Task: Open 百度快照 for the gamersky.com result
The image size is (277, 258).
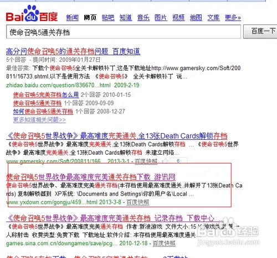Action: pyautogui.click(x=146, y=161)
